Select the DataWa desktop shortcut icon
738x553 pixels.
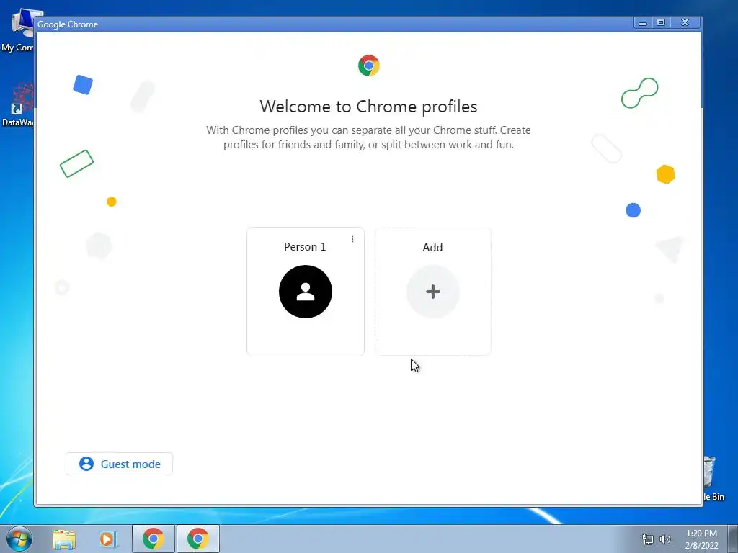tap(17, 105)
